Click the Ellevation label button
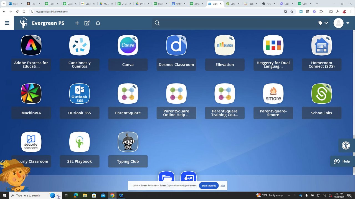 coord(225,65)
